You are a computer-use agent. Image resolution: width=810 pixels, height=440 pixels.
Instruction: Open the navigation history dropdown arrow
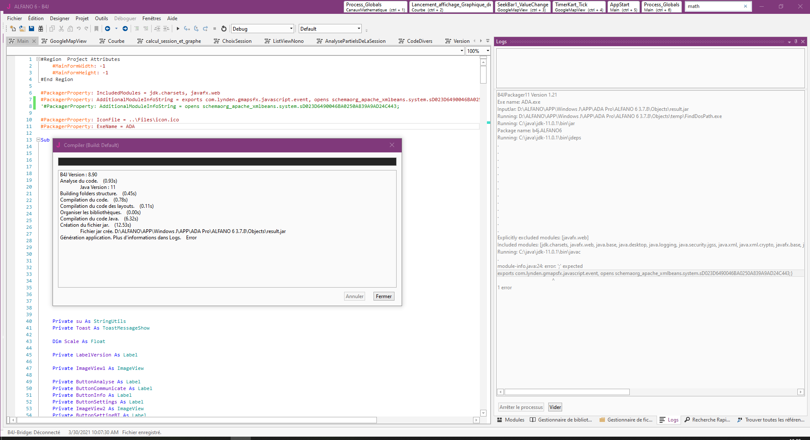point(116,29)
